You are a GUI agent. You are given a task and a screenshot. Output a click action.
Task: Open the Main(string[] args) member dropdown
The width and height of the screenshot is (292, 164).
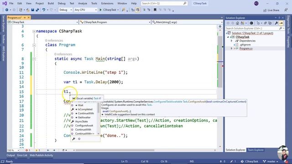click(x=187, y=22)
